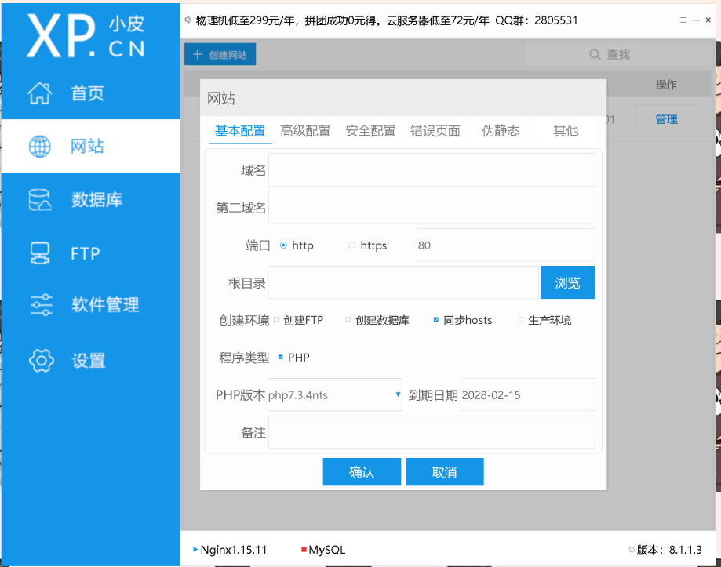Viewport: 721px width, 567px height.
Task: Click the port number field showing 80
Action: [x=505, y=245]
